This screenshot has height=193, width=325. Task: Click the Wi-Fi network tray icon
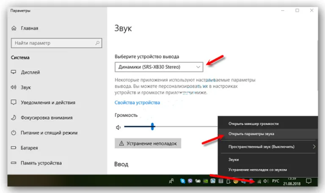259,182
